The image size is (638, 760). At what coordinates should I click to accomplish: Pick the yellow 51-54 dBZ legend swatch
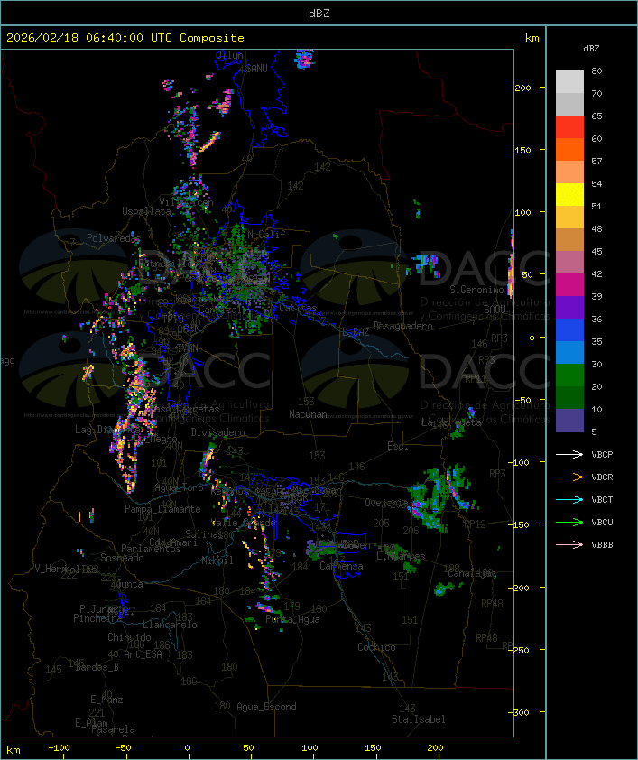click(x=569, y=195)
